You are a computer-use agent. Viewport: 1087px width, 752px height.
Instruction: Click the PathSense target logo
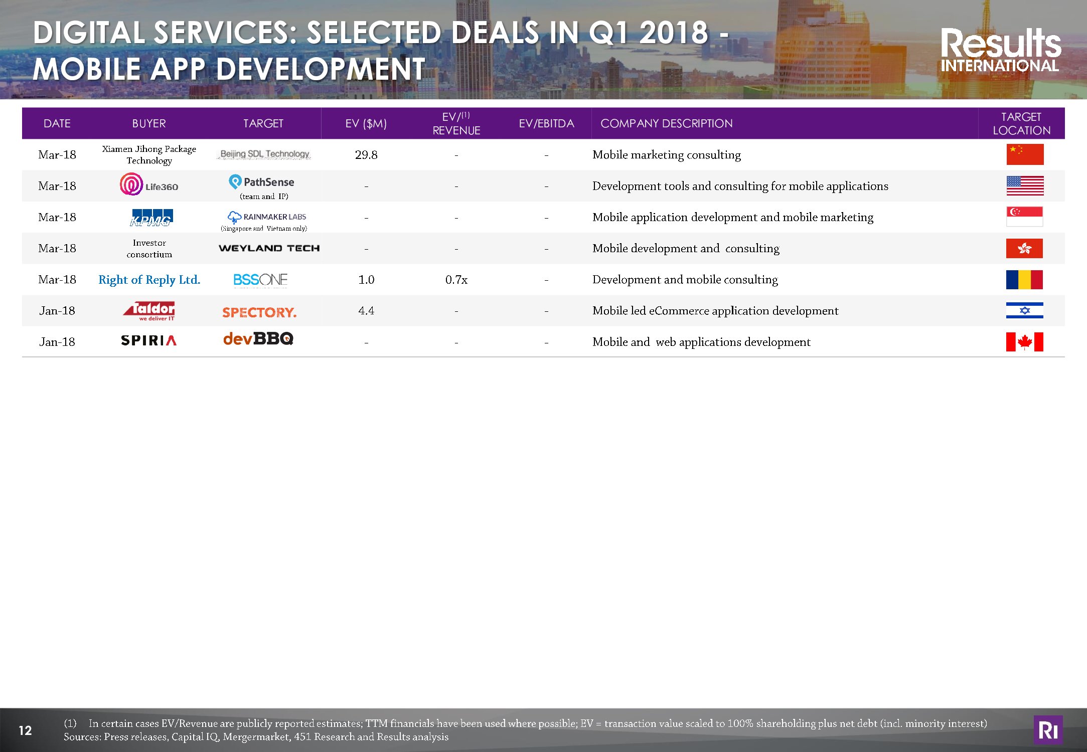(x=262, y=182)
